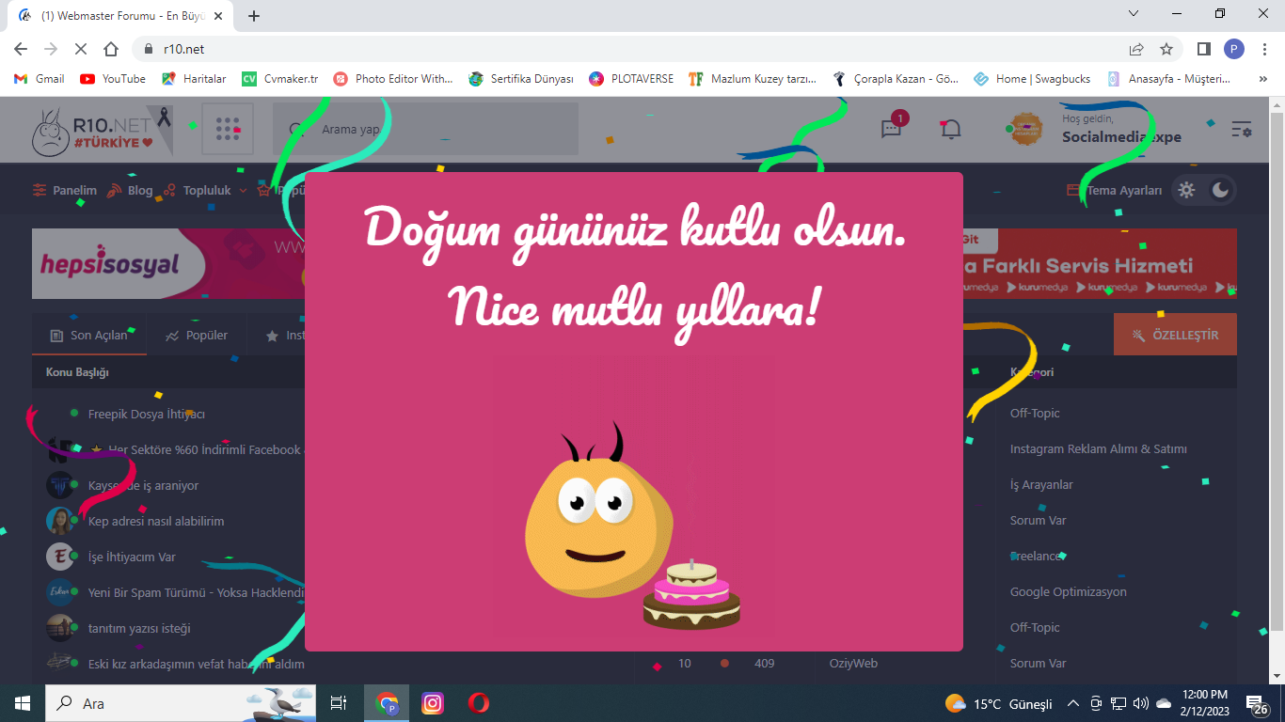
Task: Switch the site to dark theme (moon)
Action: (1220, 190)
